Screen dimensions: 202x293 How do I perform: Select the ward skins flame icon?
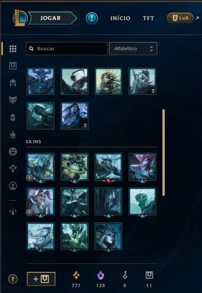pyautogui.click(x=13, y=134)
